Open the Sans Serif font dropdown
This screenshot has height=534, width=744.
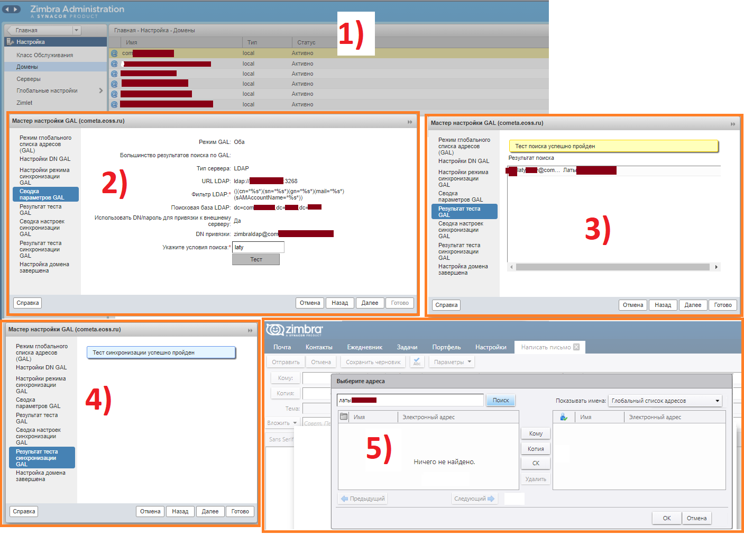pyautogui.click(x=280, y=439)
